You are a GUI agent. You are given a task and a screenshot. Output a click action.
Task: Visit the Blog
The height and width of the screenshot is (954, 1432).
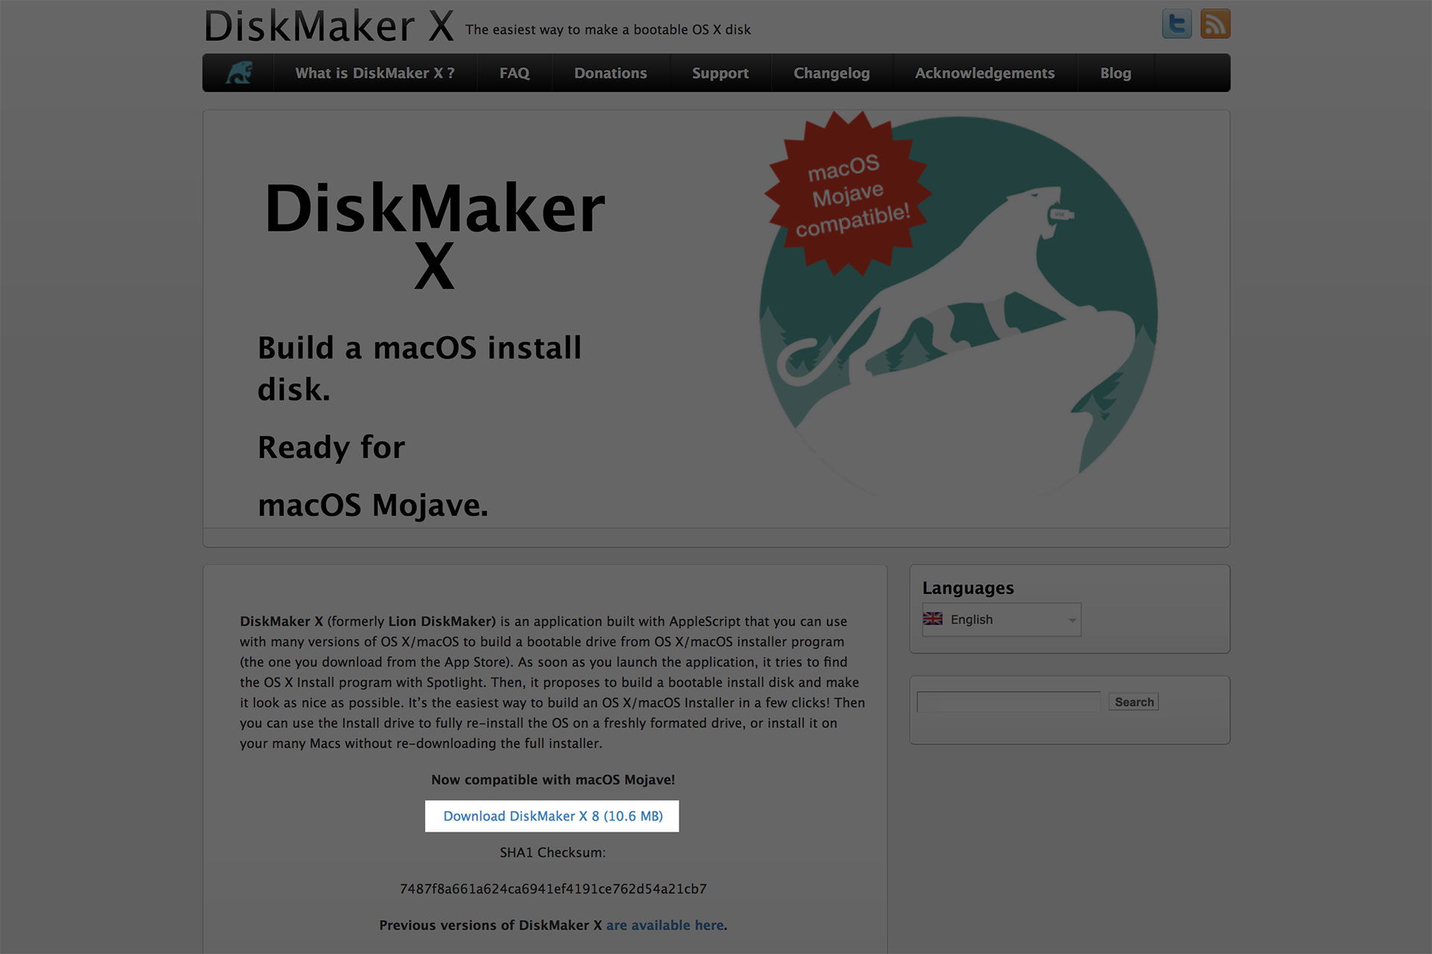click(x=1116, y=73)
